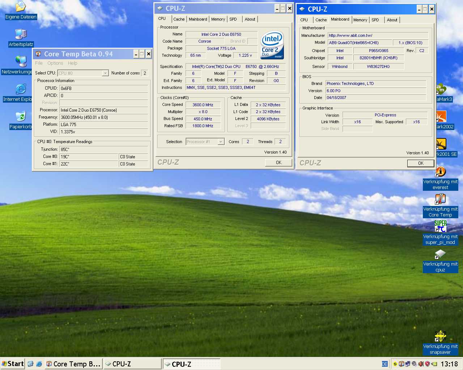Click the red security shield tray icon
The height and width of the screenshot is (370, 463).
[427, 364]
